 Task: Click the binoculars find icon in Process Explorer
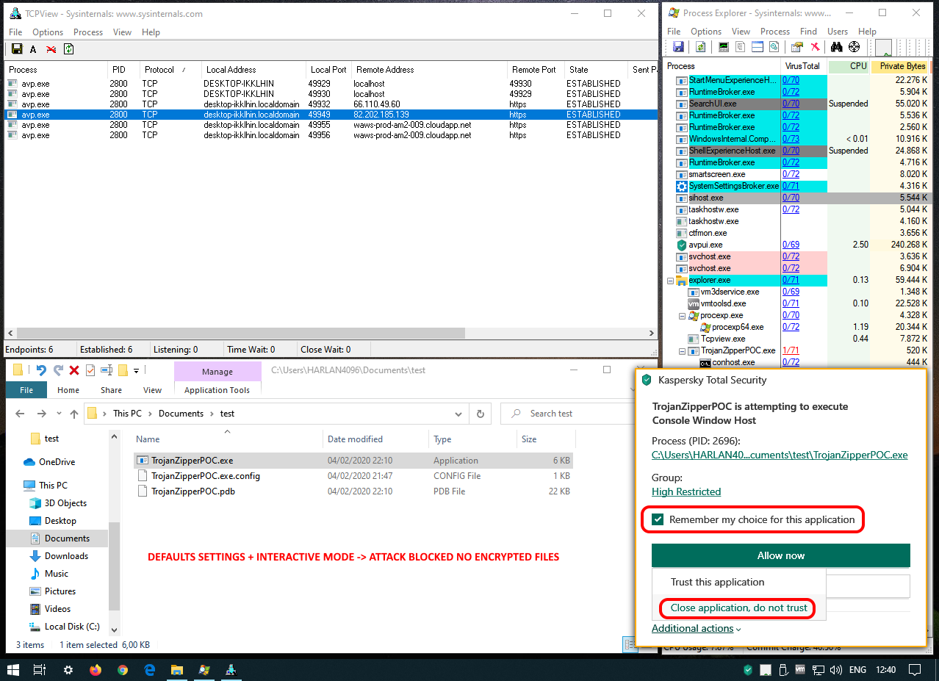[836, 47]
